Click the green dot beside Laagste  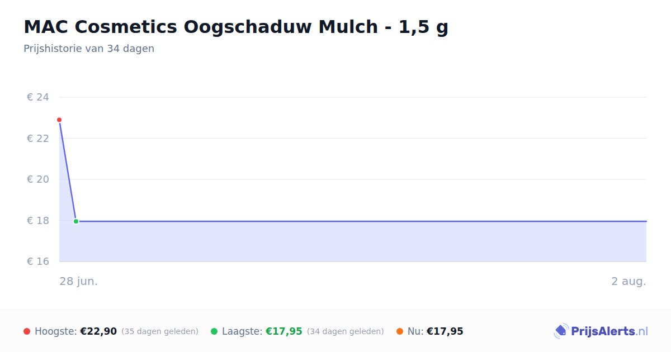(x=214, y=331)
